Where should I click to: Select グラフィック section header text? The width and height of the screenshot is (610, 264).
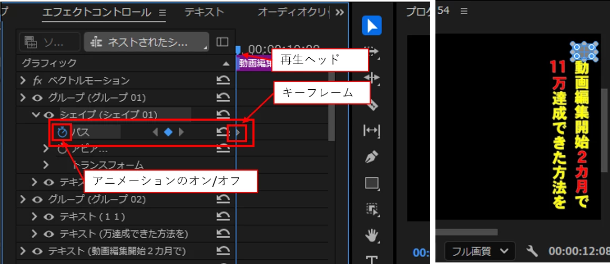point(49,63)
